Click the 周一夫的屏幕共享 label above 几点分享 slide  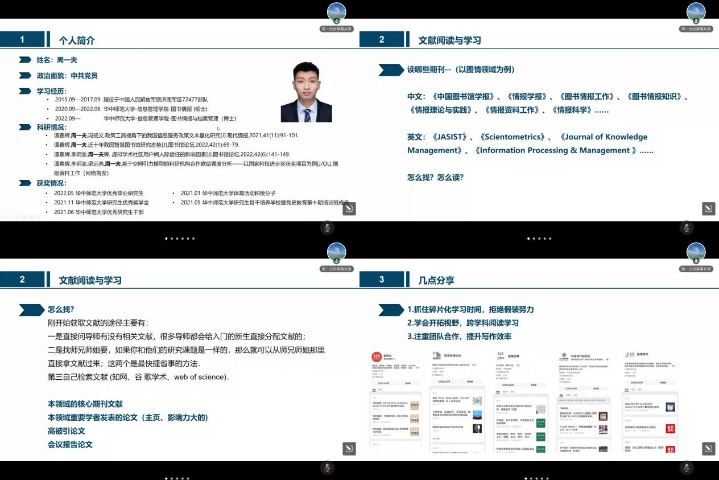(696, 268)
